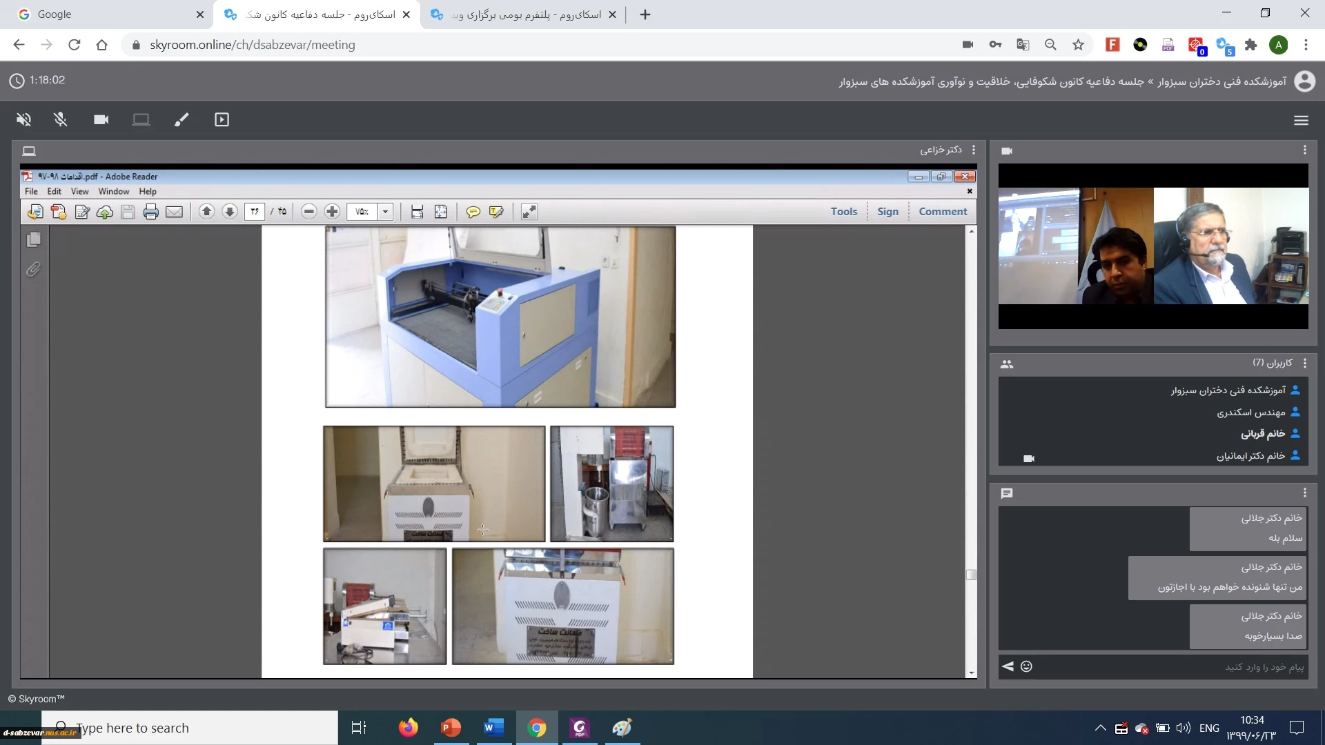Open PowerPoint from the taskbar
Viewport: 1325px width, 745px height.
(x=451, y=728)
